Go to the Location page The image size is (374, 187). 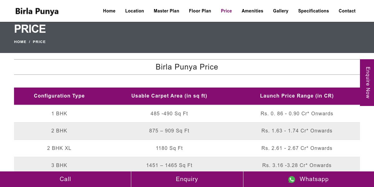pos(134,11)
